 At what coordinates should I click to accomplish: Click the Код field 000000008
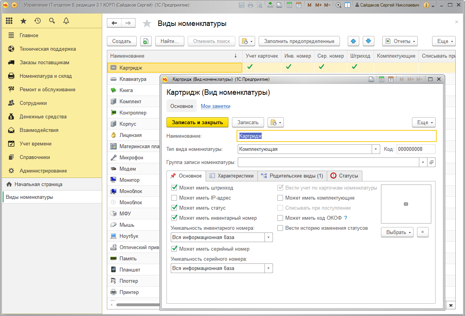click(416, 149)
